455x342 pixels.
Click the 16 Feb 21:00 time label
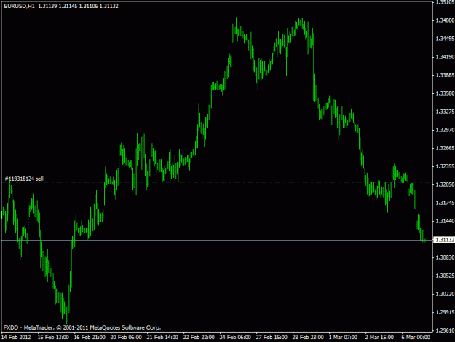[x=90, y=338]
